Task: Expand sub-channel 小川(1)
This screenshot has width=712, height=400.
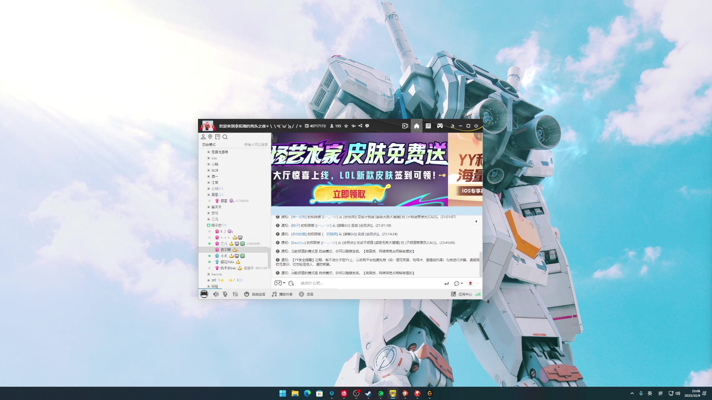Action: (217, 189)
